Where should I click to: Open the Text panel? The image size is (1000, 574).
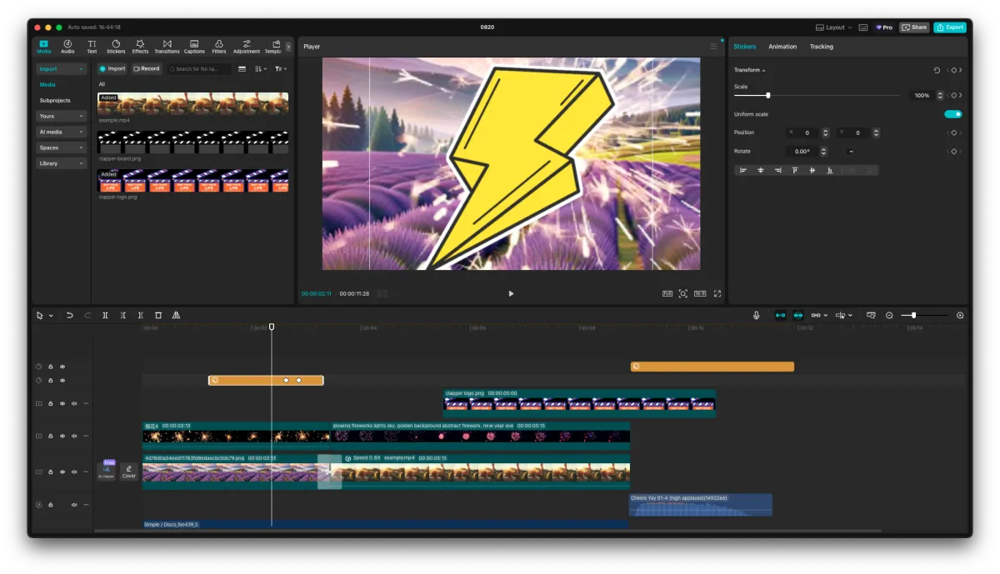tap(92, 47)
